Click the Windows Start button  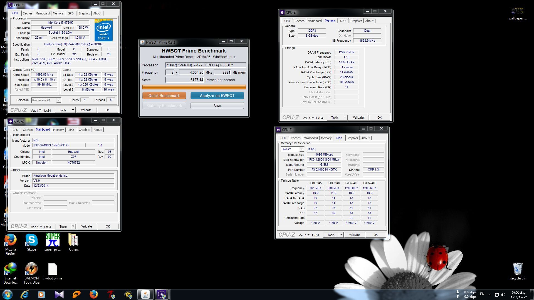click(x=8, y=294)
